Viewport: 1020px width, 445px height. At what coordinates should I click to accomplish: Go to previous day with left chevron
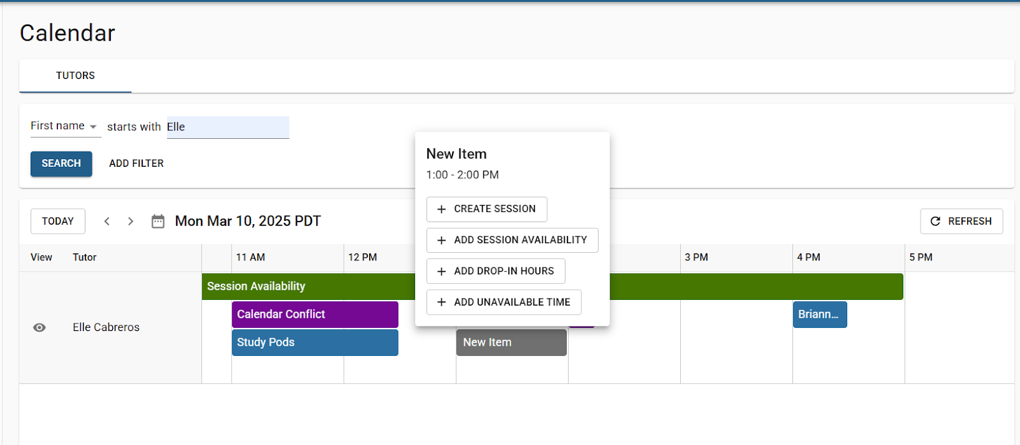107,221
